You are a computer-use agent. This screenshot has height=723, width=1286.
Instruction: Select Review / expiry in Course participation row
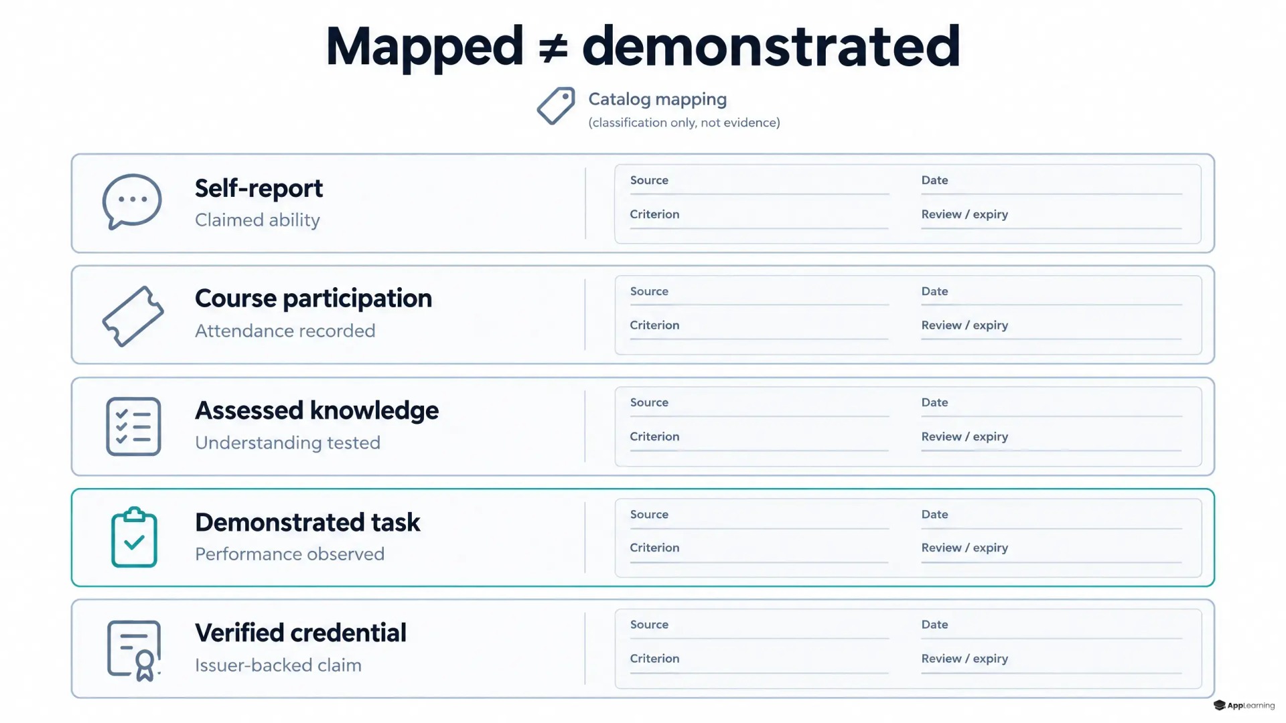click(1052, 328)
